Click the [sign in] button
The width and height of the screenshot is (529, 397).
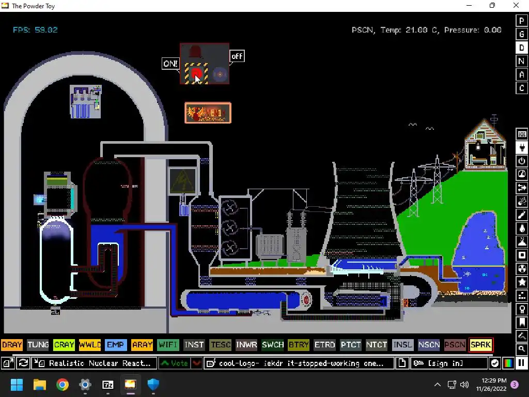click(x=449, y=363)
